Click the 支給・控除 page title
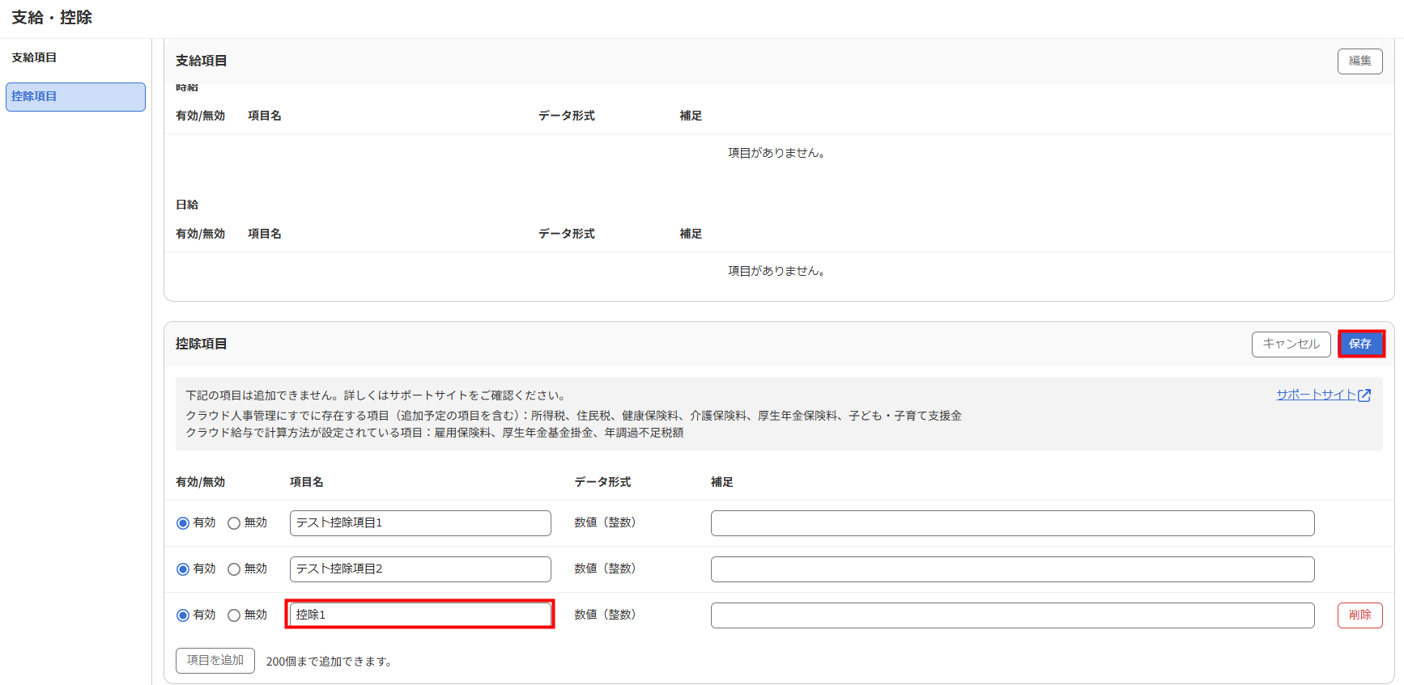The image size is (1404, 685). 52,18
